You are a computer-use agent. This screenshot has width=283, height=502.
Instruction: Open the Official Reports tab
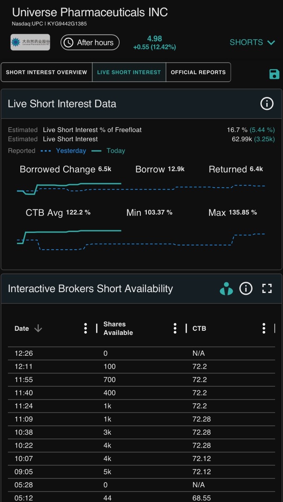(198, 72)
